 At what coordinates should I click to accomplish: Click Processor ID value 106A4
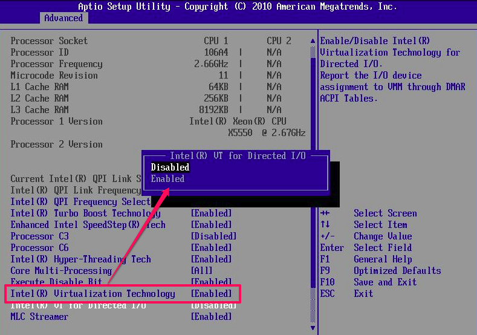216,53
